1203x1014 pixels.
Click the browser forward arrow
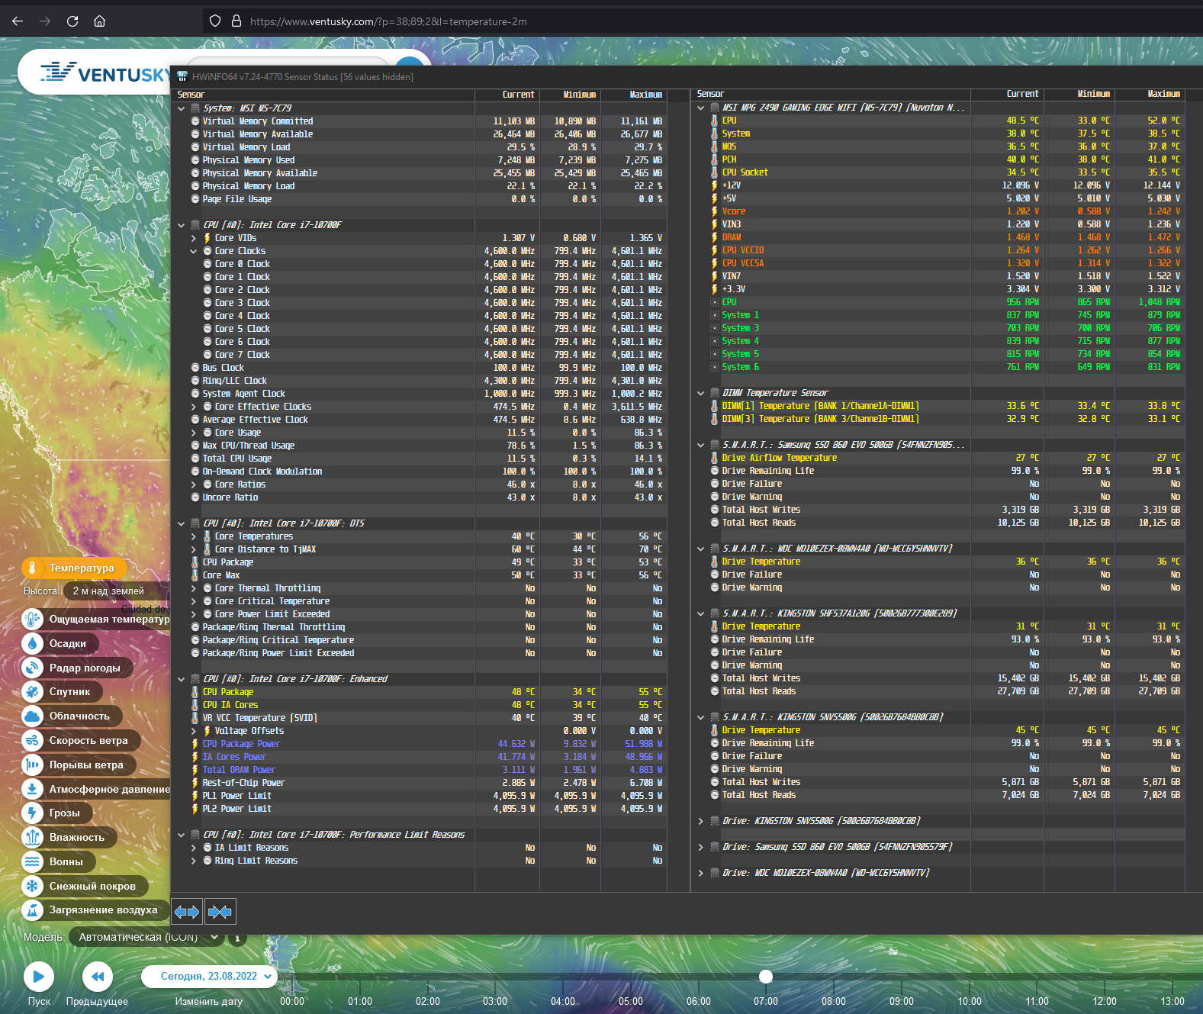pyautogui.click(x=45, y=21)
